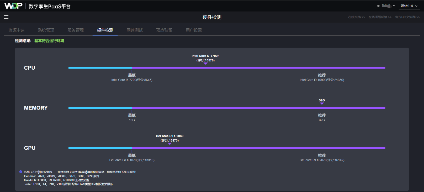Click the Quadro RTX5000 series line
Screen dimensions: 424x192
click(57, 180)
